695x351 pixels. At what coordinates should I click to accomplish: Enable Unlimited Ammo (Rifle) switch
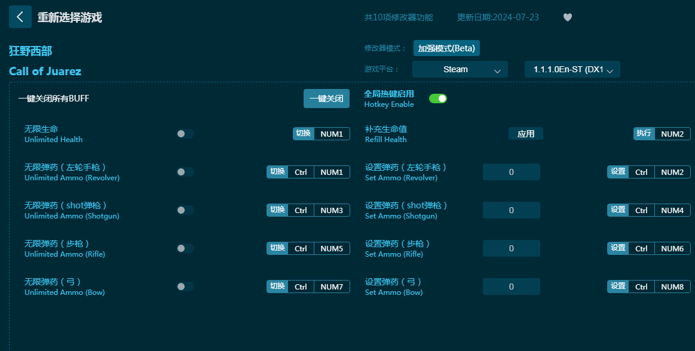(x=185, y=248)
